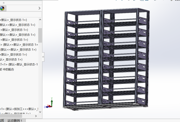The width and height of the screenshot is (180, 122).
Task: Collapse the left panel using splitter handle
Action: click(43, 57)
